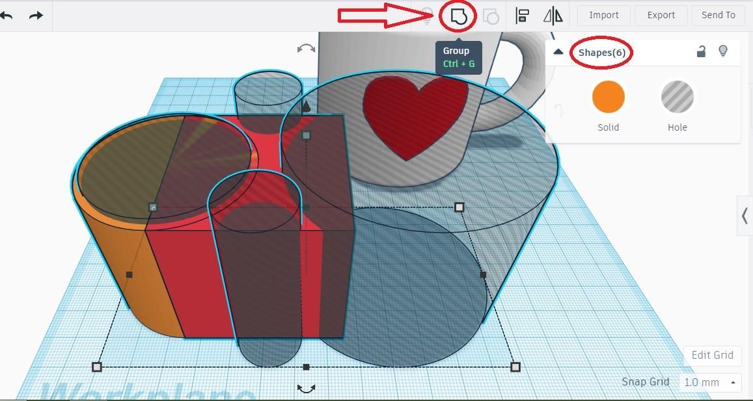This screenshot has width=753, height=401.
Task: Click the Show all lightbulb in toolbar
Action: 428,16
